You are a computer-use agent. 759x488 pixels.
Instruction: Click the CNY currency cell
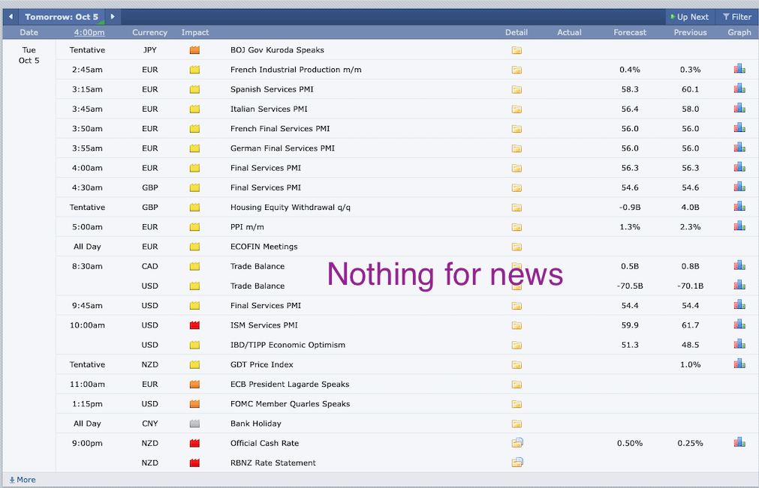[x=149, y=424]
